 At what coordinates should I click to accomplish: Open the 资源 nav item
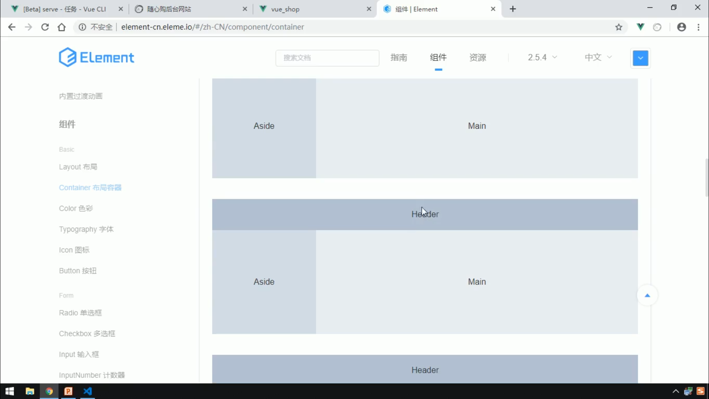point(478,57)
